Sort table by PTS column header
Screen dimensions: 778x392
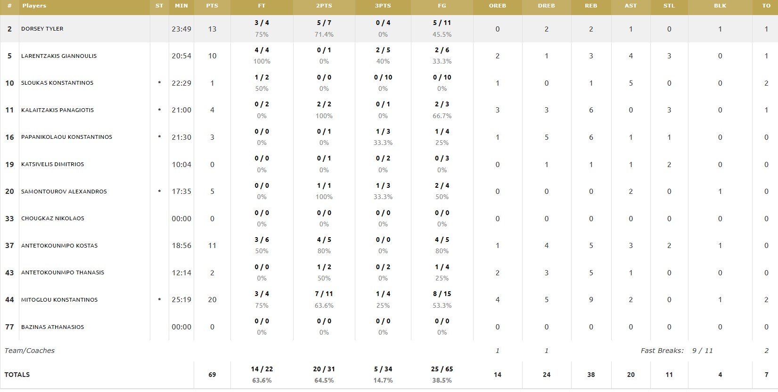click(212, 6)
